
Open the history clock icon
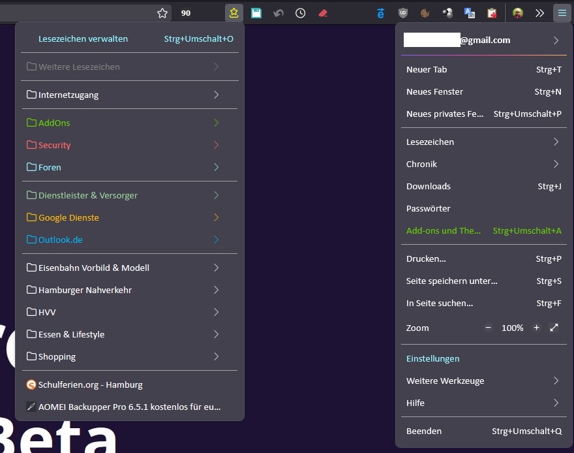click(300, 14)
